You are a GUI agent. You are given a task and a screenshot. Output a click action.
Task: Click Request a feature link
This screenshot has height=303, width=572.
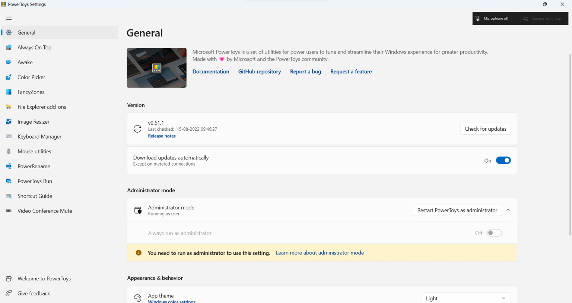point(351,72)
